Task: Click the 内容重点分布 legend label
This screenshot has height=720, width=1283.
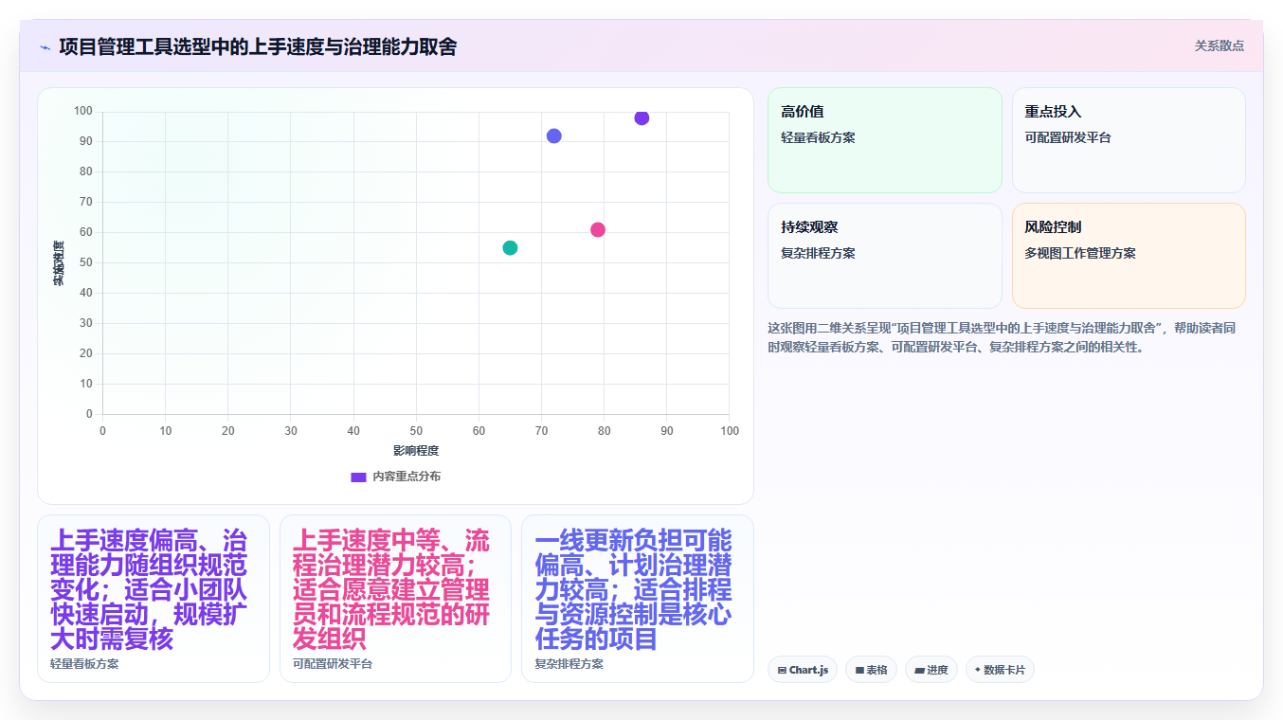Action: [x=407, y=477]
